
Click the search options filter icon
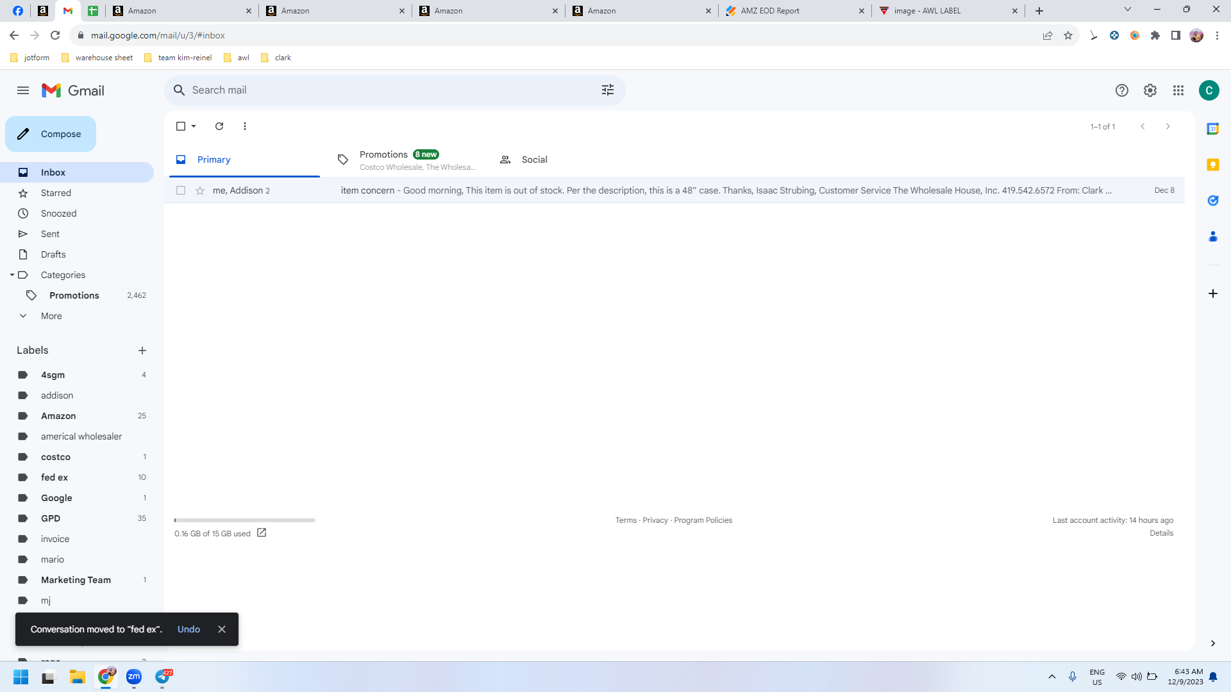(608, 90)
